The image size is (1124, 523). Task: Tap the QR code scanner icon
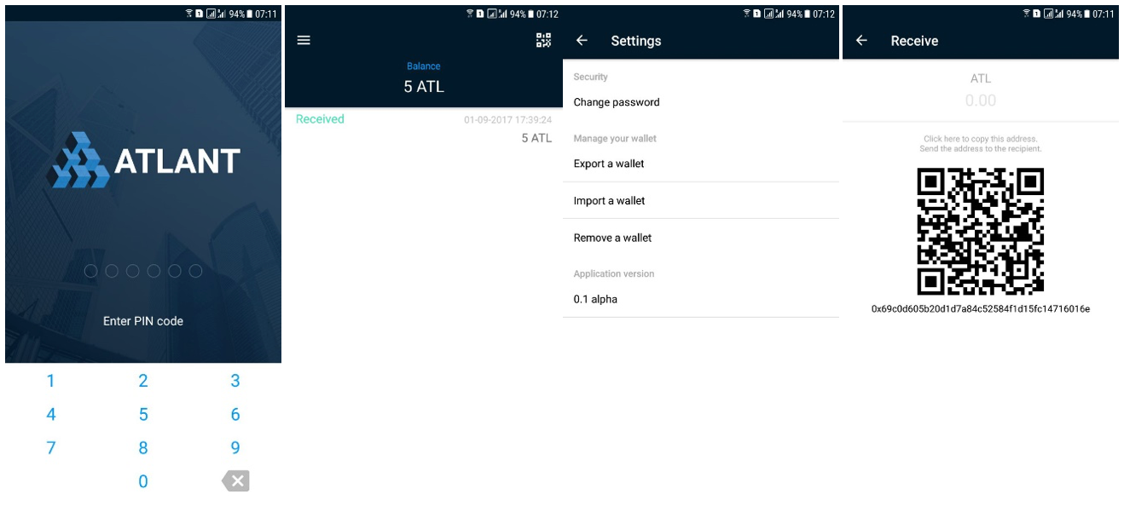coord(543,40)
